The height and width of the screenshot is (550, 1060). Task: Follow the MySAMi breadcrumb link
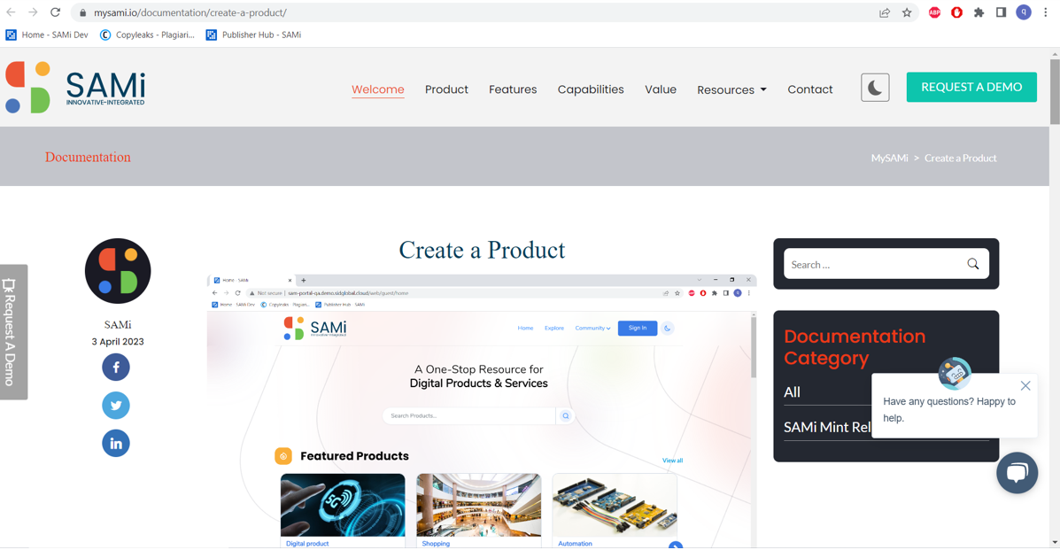[889, 159]
